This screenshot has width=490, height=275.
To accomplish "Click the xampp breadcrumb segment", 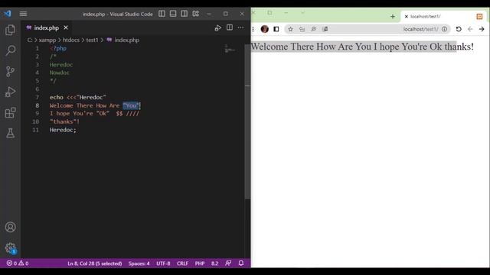I will point(47,40).
